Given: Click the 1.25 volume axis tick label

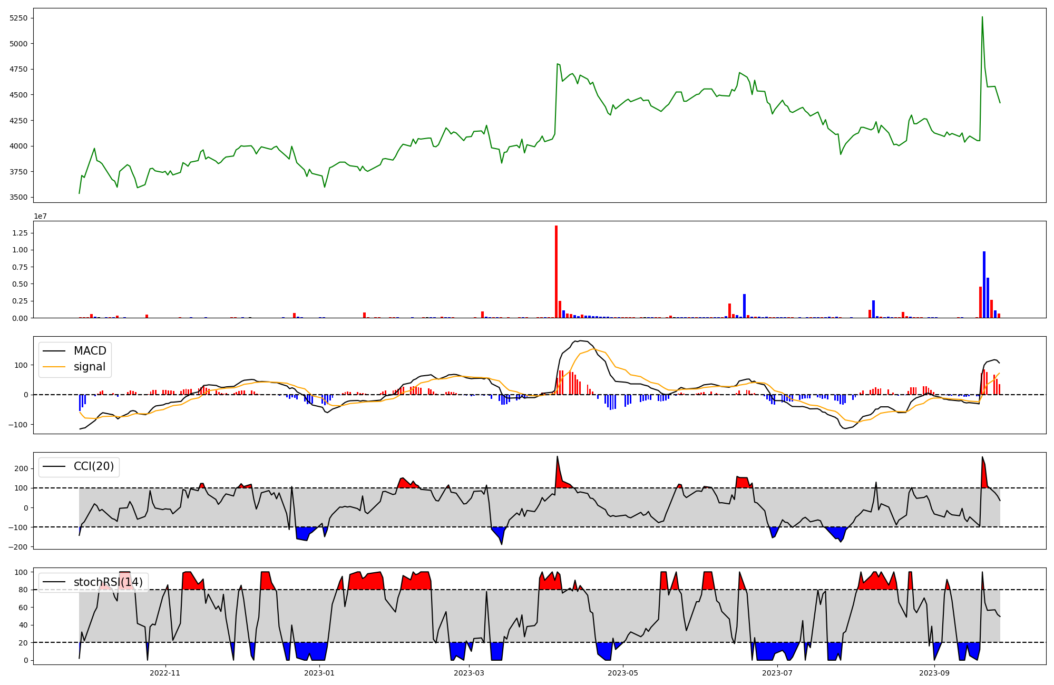Looking at the screenshot, I should 21,233.
